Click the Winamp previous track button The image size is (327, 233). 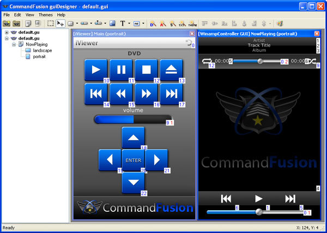226,199
